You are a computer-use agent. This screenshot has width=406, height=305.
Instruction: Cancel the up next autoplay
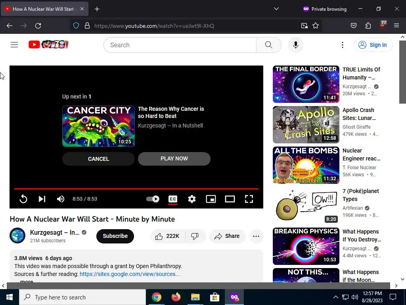(98, 159)
